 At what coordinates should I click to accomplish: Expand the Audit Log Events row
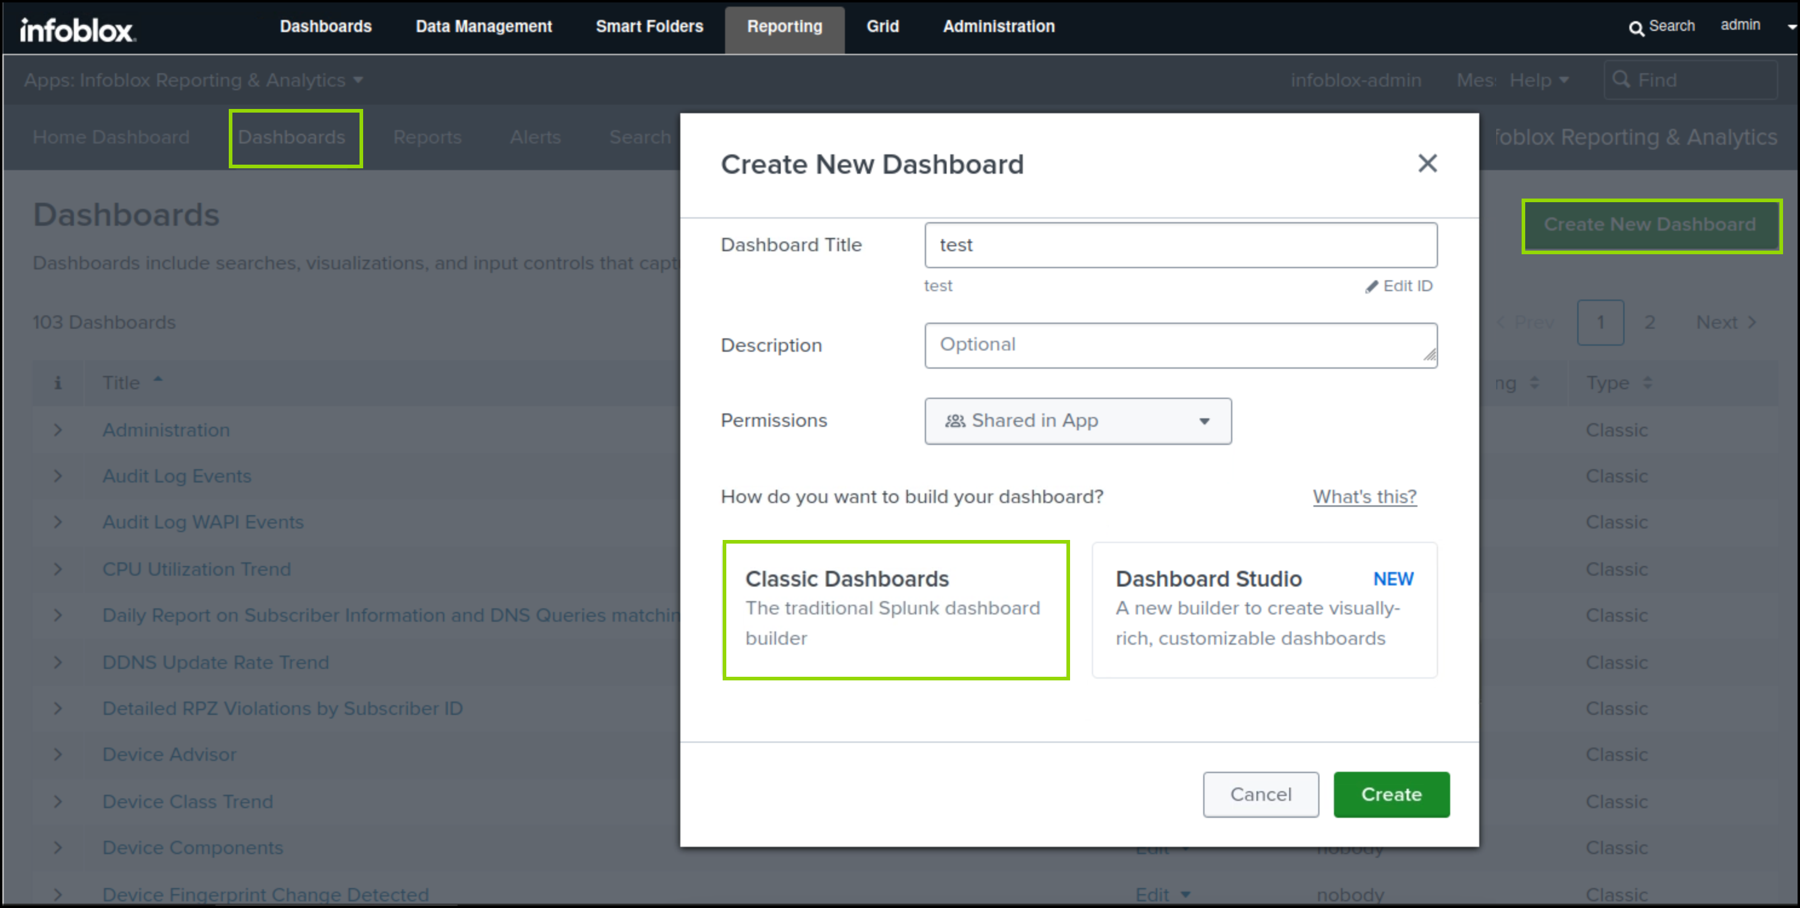(x=58, y=476)
